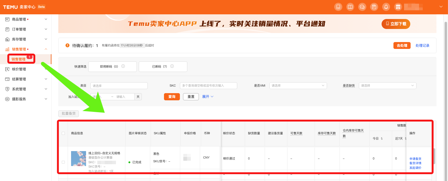Click info icon beside 即将断码 (0)
The width and height of the screenshot is (448, 181).
[x=123, y=66]
